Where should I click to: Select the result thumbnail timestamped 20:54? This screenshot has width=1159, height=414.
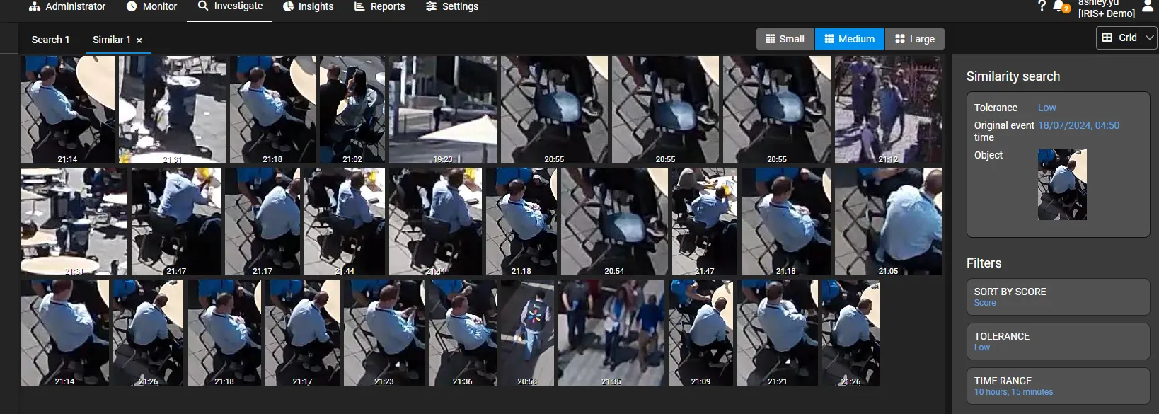point(614,222)
